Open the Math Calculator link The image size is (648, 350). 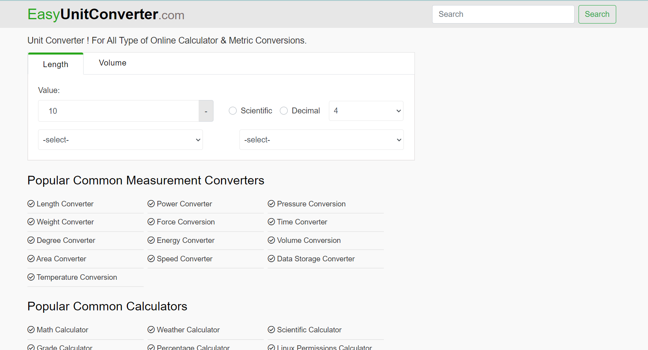[x=62, y=330]
